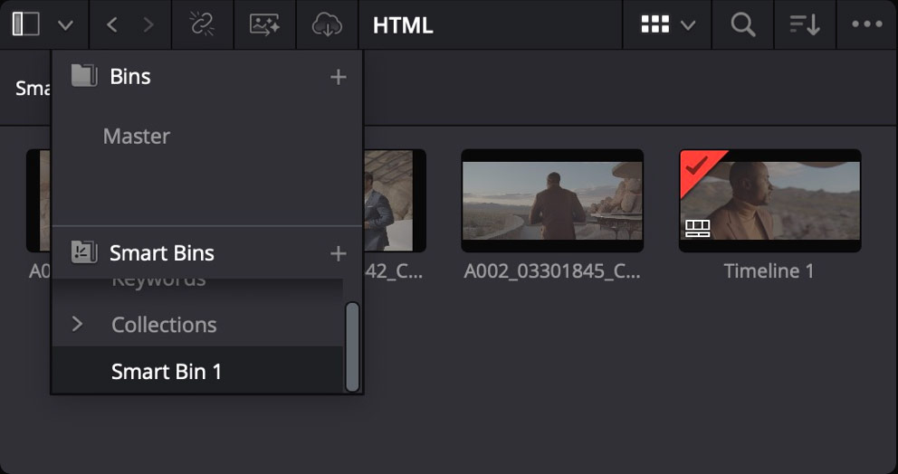Toggle the bin list sidebar panel icon

(25, 24)
